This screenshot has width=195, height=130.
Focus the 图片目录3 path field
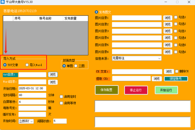click(137, 31)
